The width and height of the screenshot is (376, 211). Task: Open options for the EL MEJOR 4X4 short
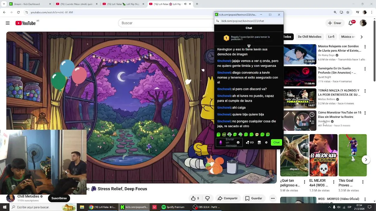(334, 182)
